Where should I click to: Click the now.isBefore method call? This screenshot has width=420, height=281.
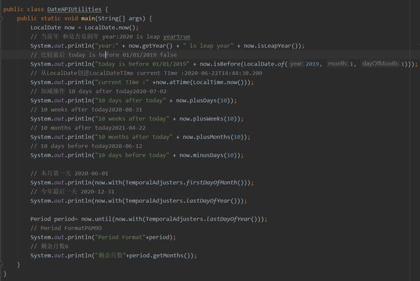pos(220,64)
